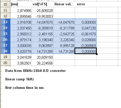
Task: Select row header 18
Action: pos(5,51)
